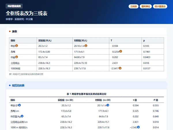Click annotation badge 2 next to 年龄 in the original table
The width and height of the screenshot is (173, 130).
[16, 46]
